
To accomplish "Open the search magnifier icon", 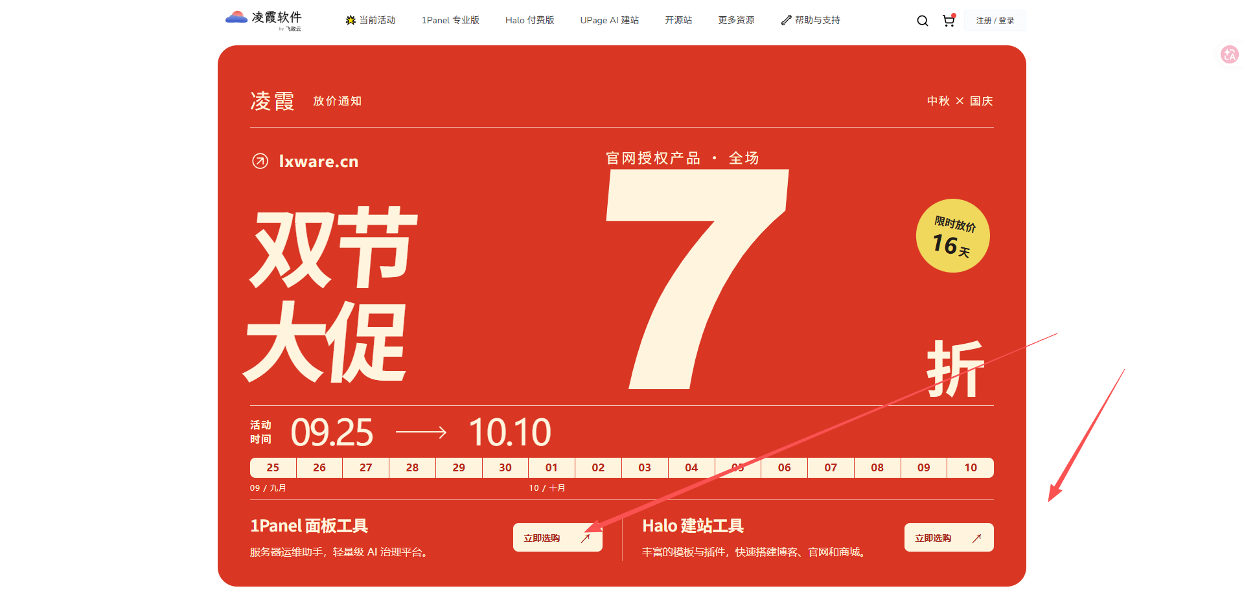I will click(923, 21).
